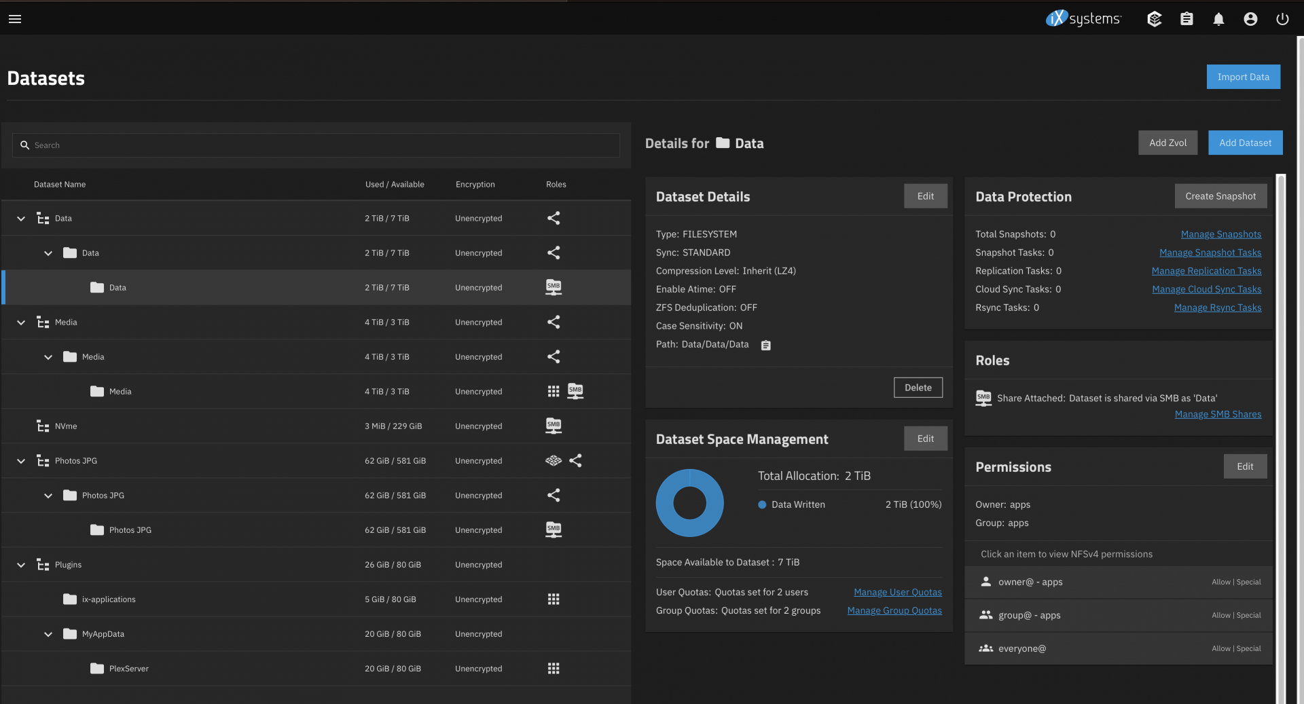
Task: Click Add Dataset button
Action: (x=1245, y=143)
